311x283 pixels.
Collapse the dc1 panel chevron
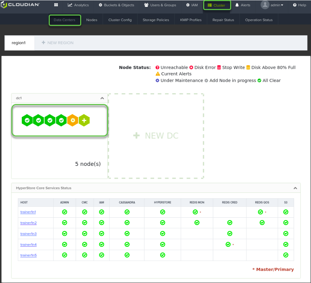point(102,98)
